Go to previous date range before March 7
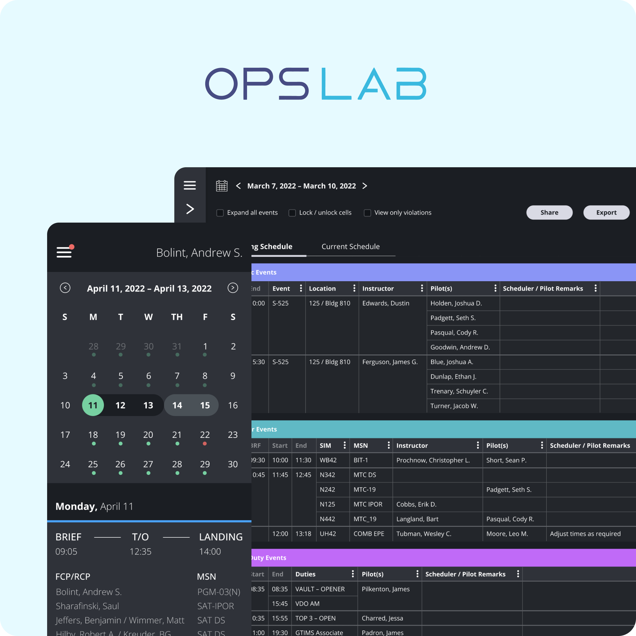The width and height of the screenshot is (636, 636). tap(238, 186)
